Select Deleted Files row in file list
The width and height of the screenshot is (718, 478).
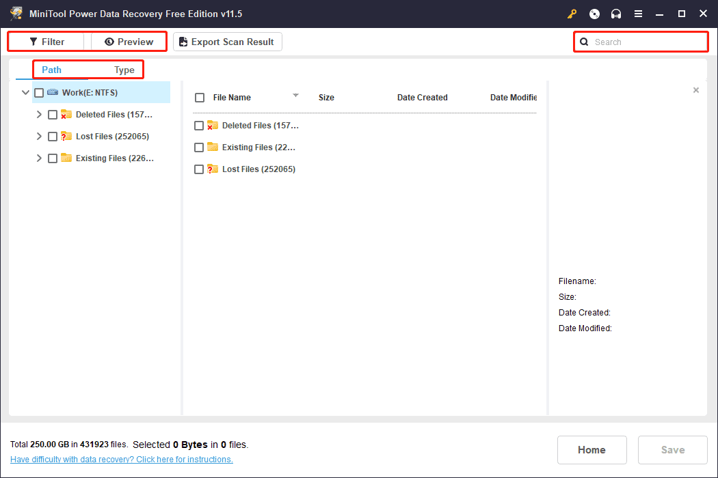[x=260, y=126]
